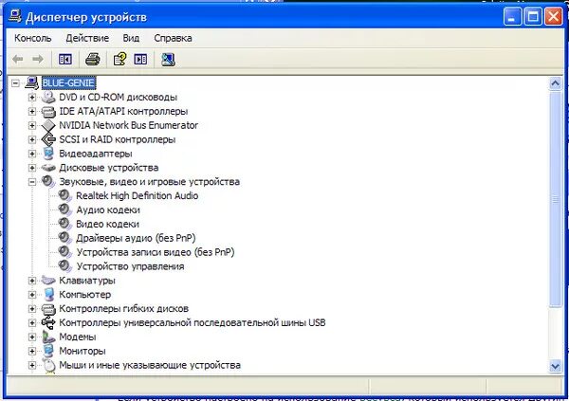569x401 pixels.
Task: Click the SCSI и RAID контроллеры icon
Action: pos(48,139)
